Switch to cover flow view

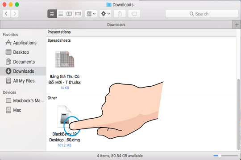click(x=78, y=14)
